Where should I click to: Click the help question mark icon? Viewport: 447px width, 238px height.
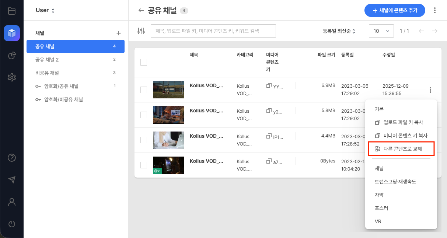coord(12,158)
